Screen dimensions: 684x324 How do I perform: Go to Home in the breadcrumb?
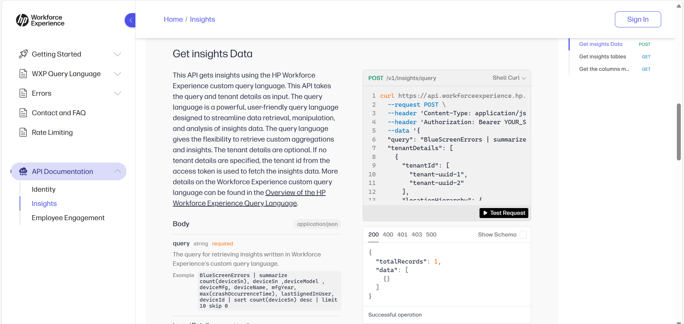pos(173,19)
